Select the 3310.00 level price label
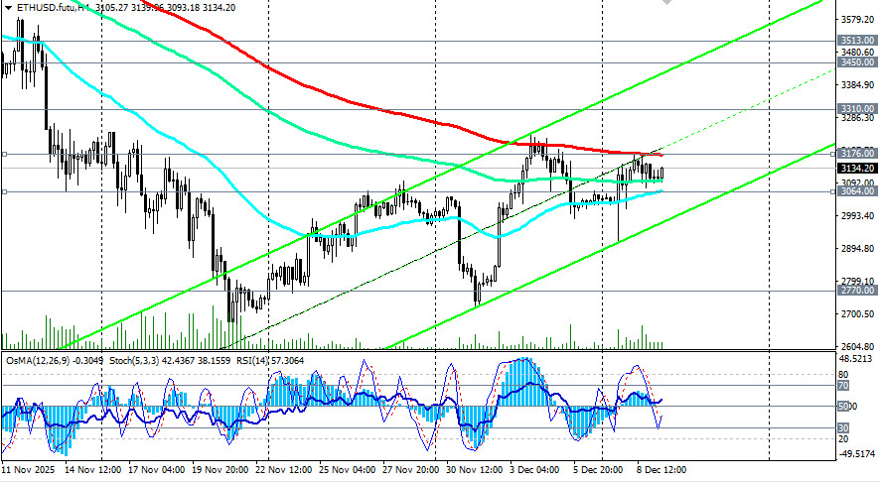 (857, 109)
